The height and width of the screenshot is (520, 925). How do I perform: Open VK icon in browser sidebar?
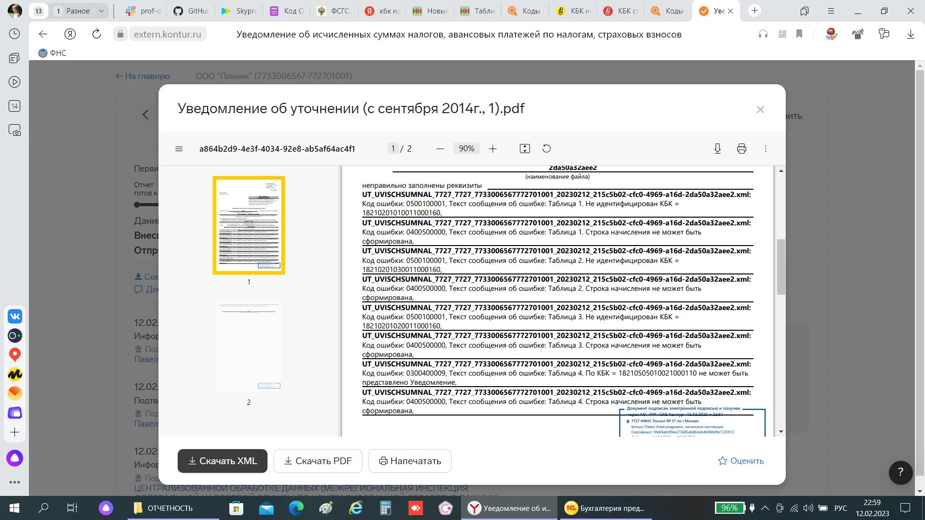point(15,316)
